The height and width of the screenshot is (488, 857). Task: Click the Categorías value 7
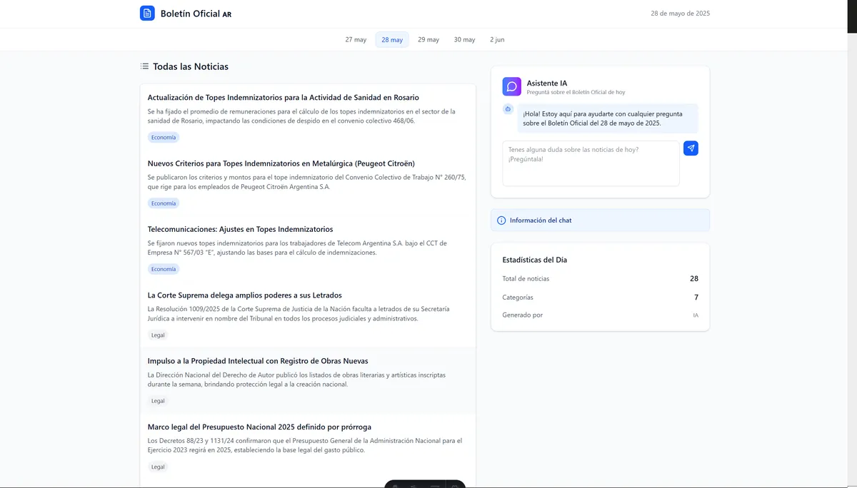pos(696,298)
